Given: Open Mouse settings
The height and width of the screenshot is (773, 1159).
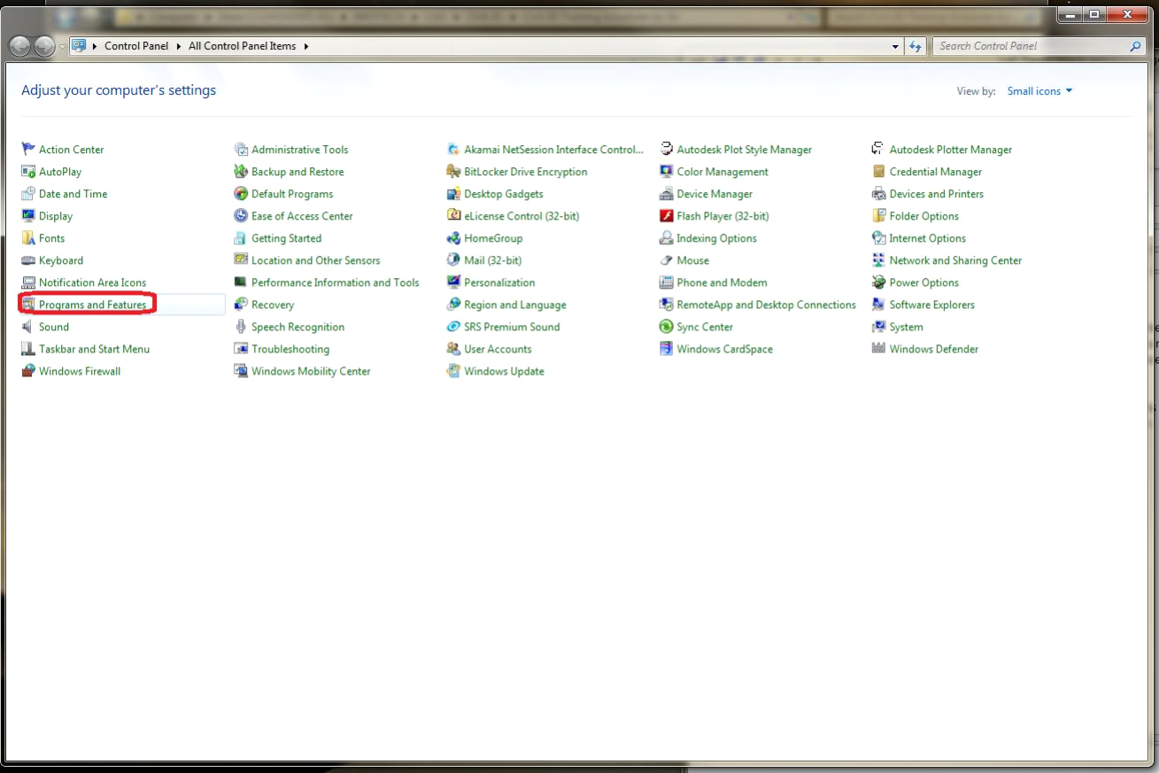Looking at the screenshot, I should tap(692, 260).
